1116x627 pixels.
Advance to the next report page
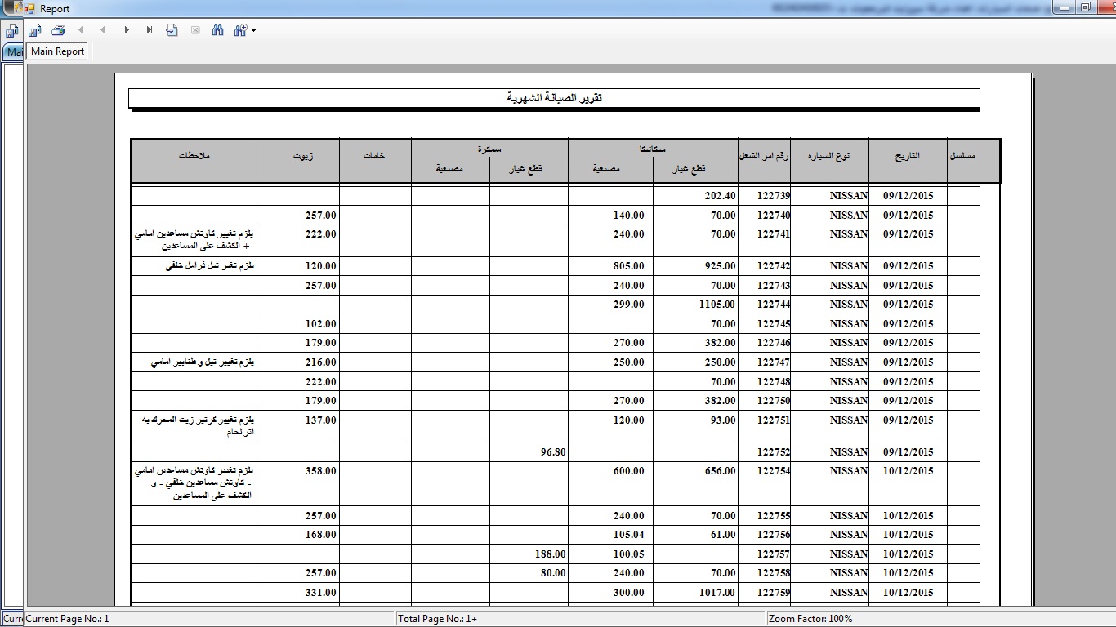click(127, 30)
